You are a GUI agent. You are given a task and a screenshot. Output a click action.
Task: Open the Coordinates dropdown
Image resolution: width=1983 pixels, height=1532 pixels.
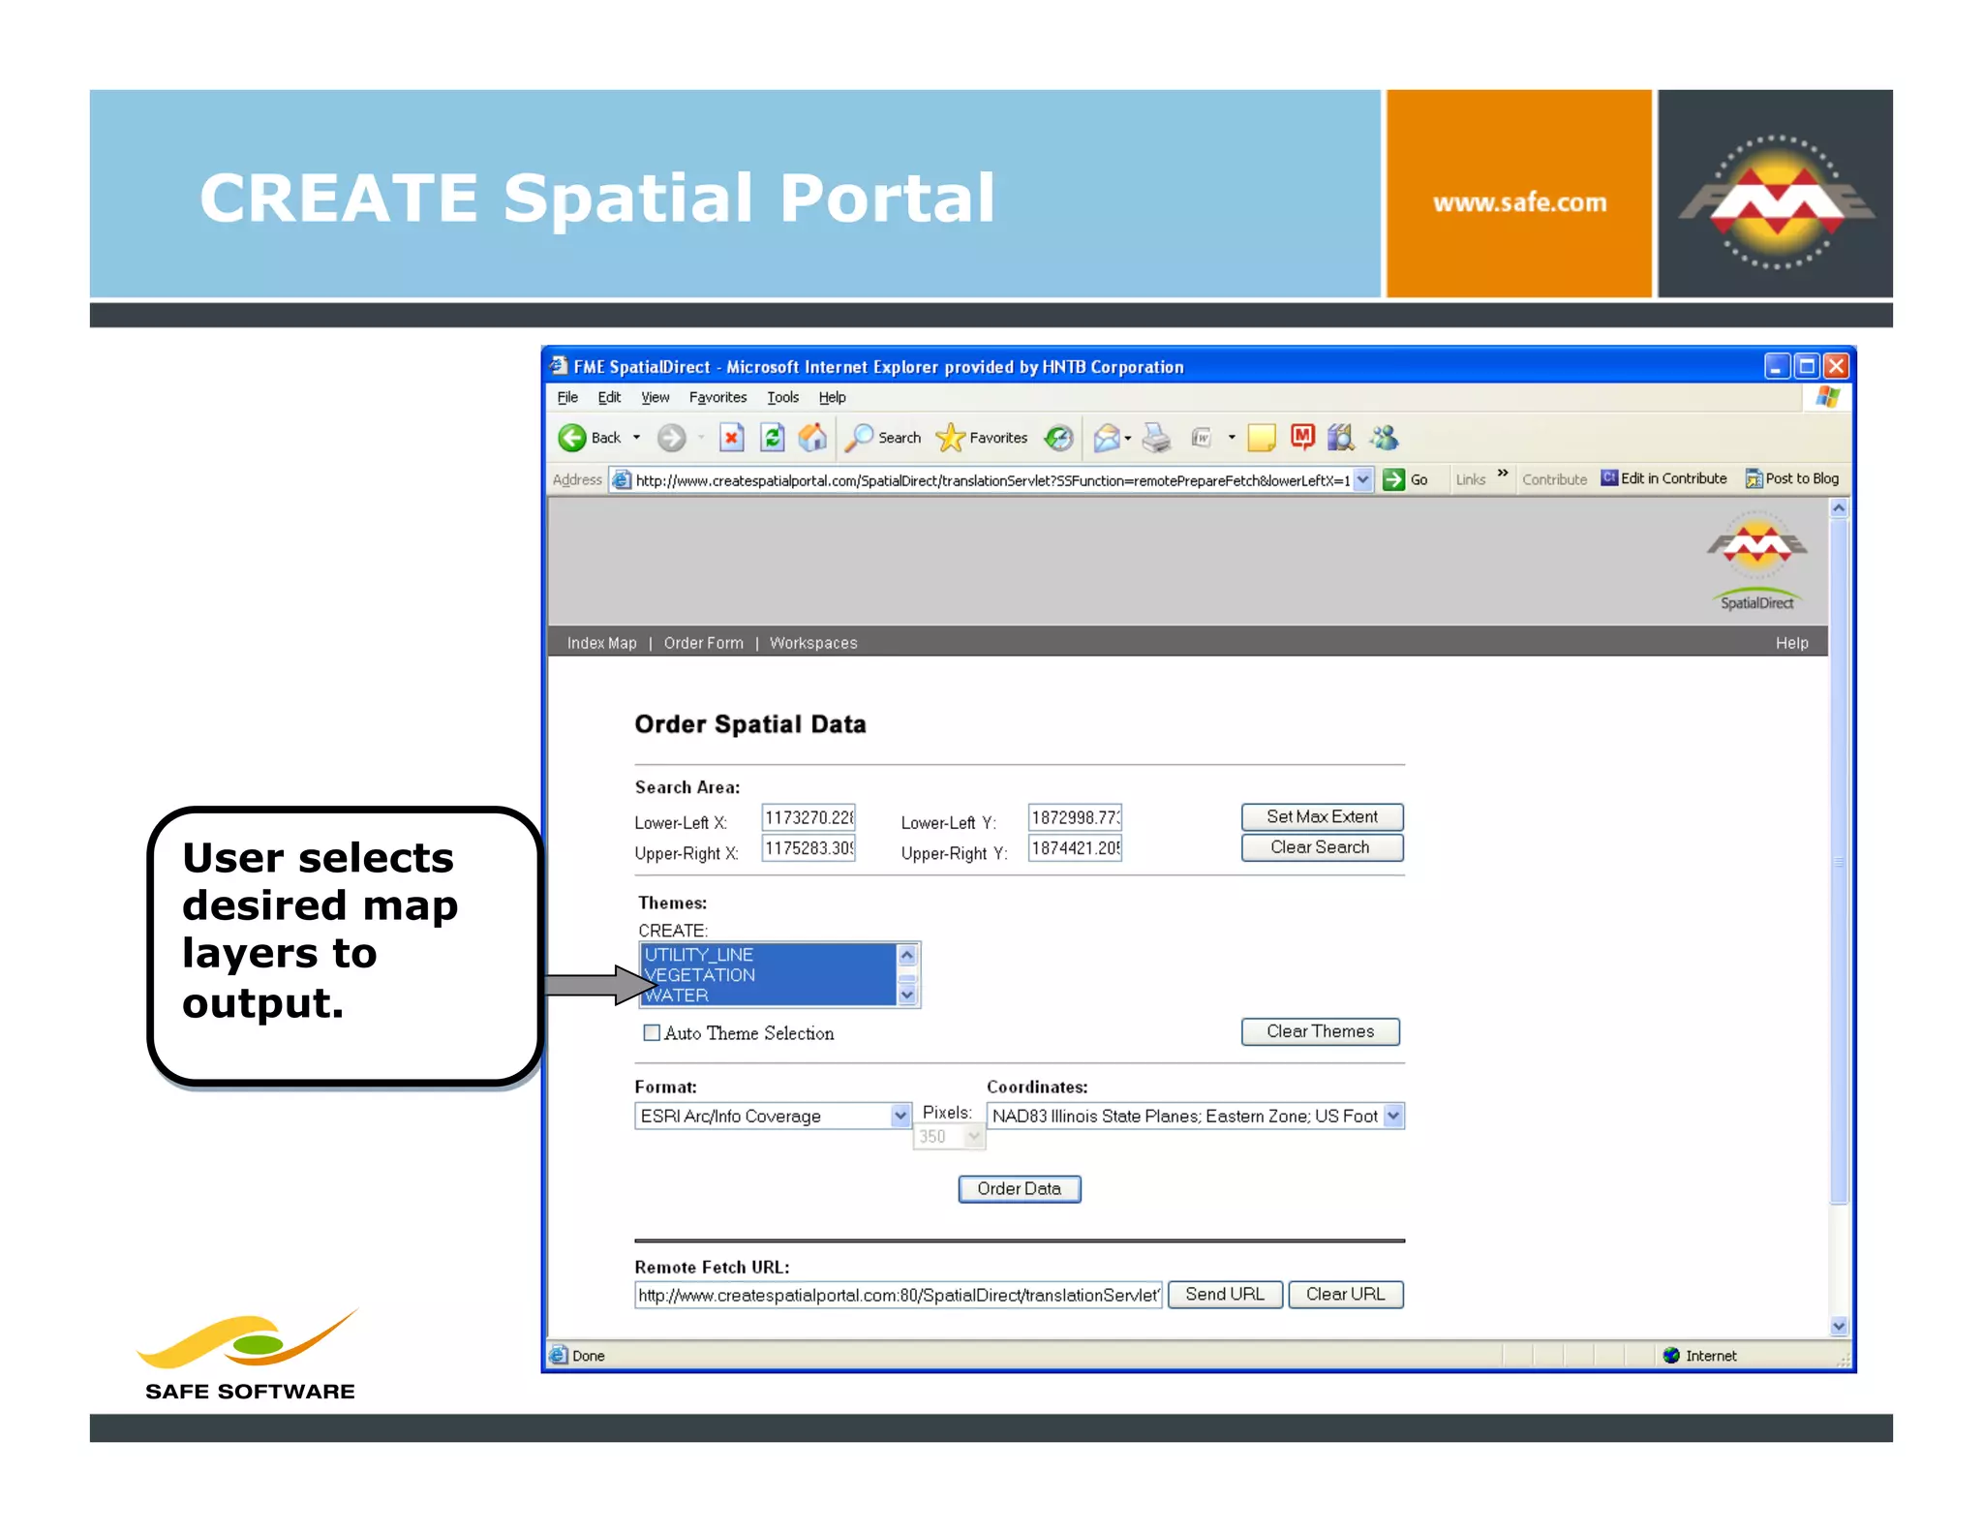click(x=1392, y=1116)
